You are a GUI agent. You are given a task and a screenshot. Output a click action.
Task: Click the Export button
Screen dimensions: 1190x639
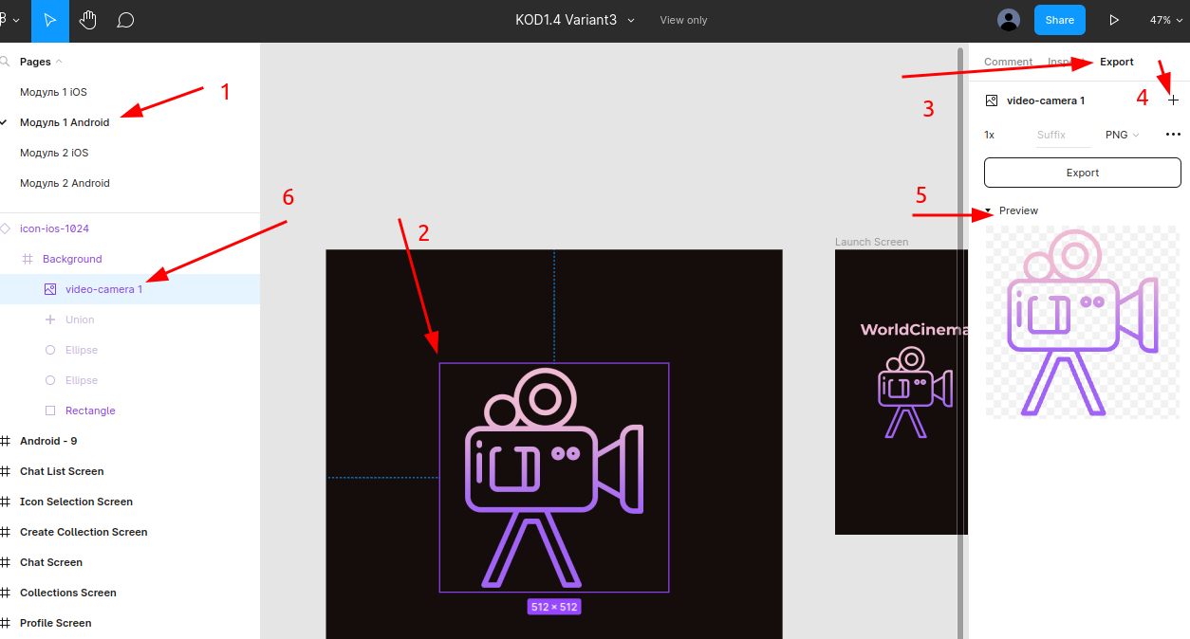(x=1082, y=173)
